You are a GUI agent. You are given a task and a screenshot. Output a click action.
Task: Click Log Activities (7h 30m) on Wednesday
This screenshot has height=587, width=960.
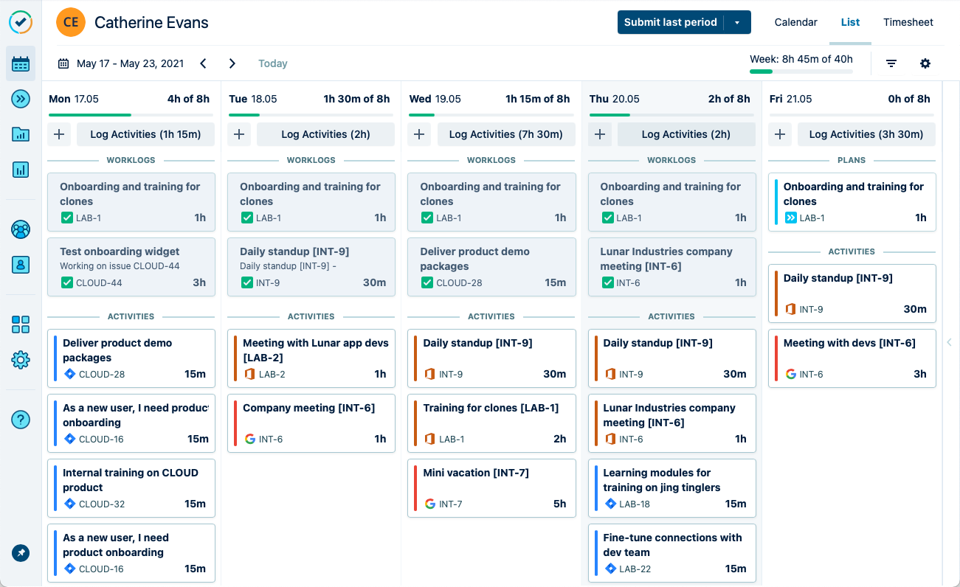click(x=505, y=134)
